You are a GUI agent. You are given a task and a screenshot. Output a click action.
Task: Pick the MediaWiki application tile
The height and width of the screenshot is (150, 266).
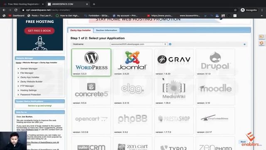174,92
